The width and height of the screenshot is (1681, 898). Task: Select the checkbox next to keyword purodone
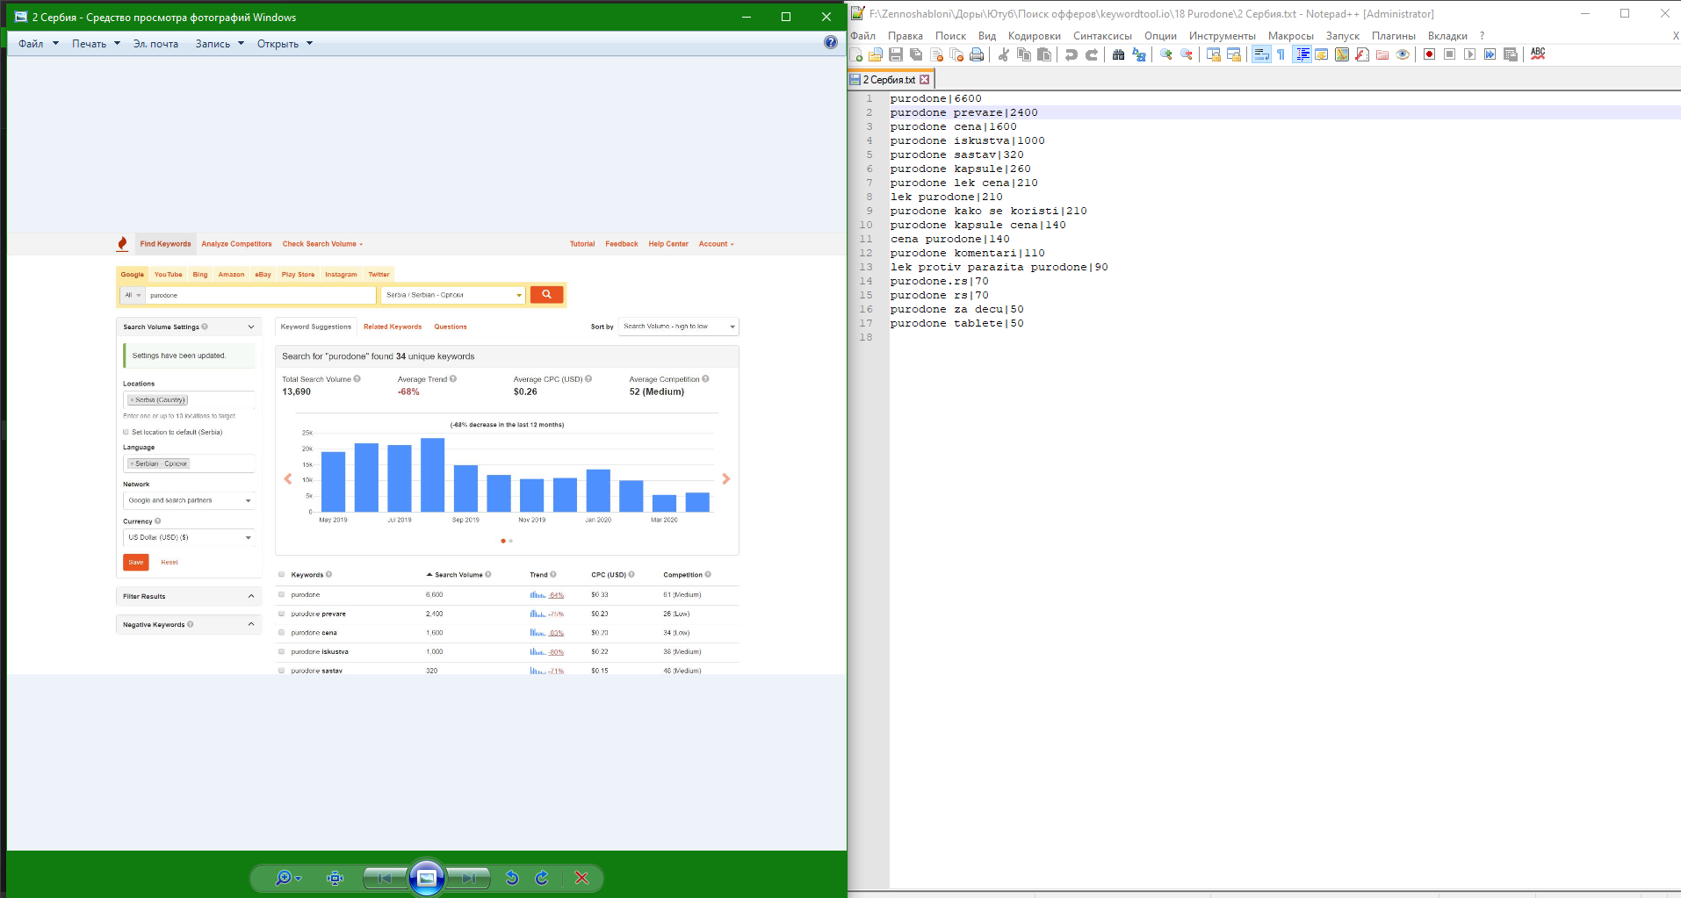pyautogui.click(x=281, y=594)
